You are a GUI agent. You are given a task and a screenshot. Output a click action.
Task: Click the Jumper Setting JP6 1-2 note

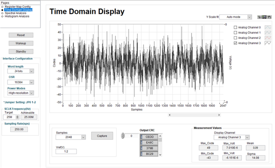[x=20, y=102]
